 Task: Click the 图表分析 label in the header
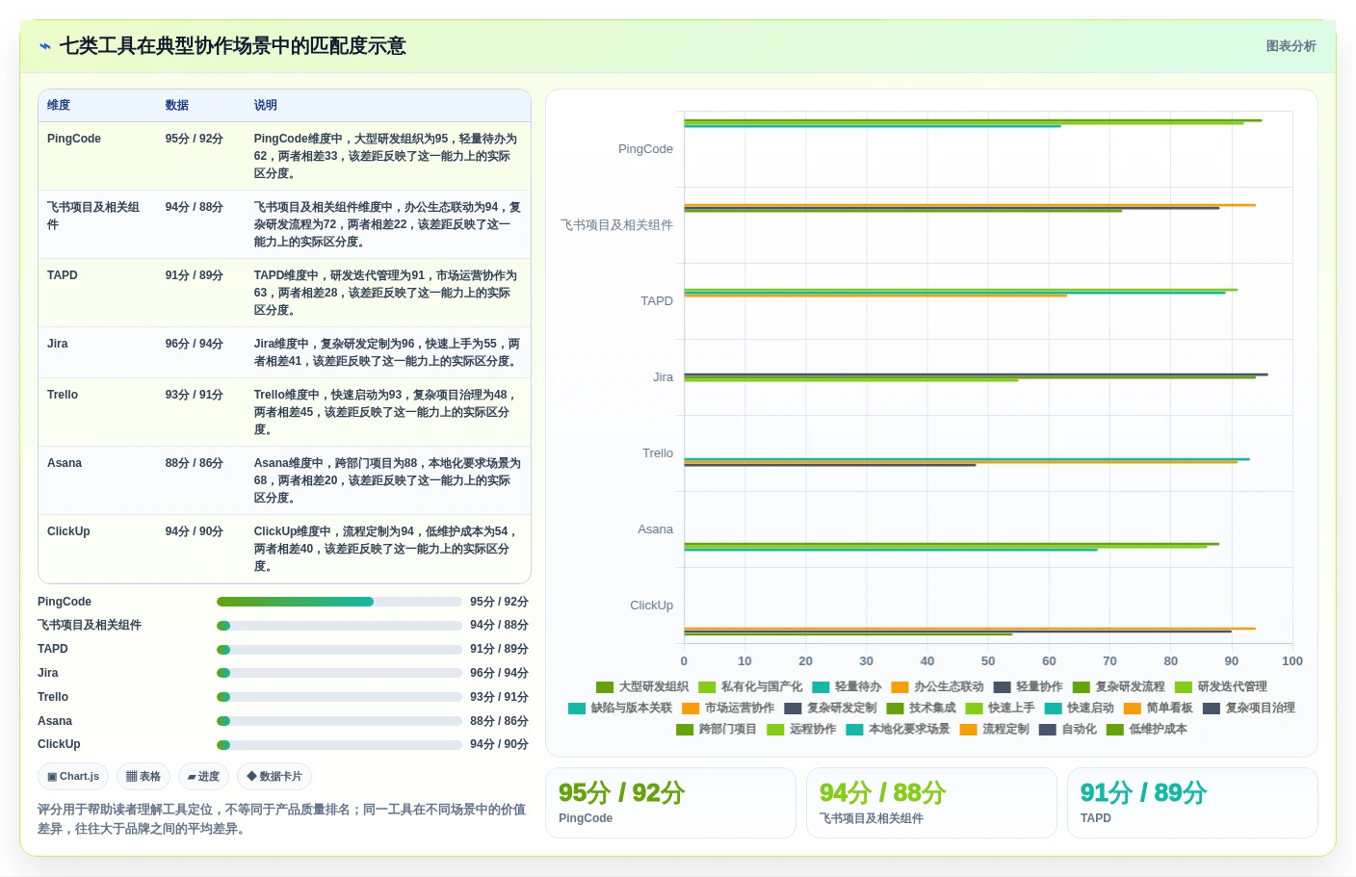tap(1291, 46)
